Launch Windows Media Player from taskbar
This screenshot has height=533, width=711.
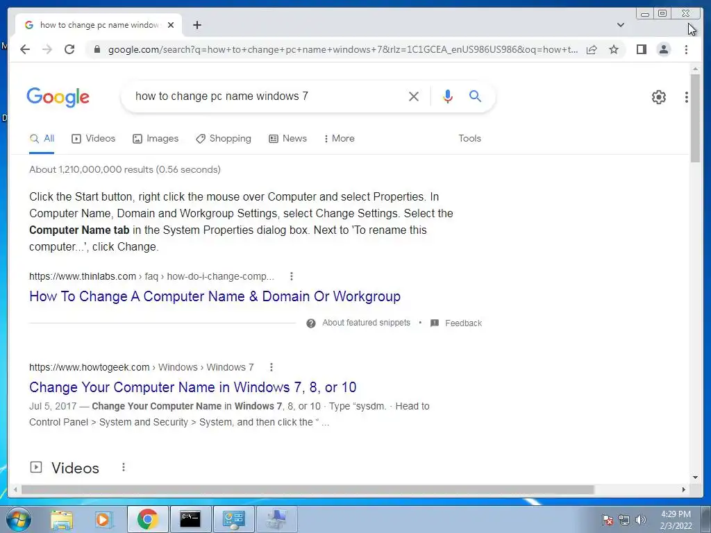click(103, 519)
